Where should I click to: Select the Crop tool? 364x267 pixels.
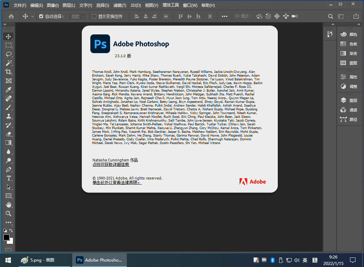point(9,72)
